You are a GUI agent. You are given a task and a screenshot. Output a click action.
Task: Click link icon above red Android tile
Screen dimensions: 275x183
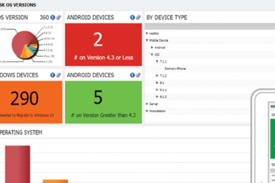pyautogui.click(x=138, y=17)
